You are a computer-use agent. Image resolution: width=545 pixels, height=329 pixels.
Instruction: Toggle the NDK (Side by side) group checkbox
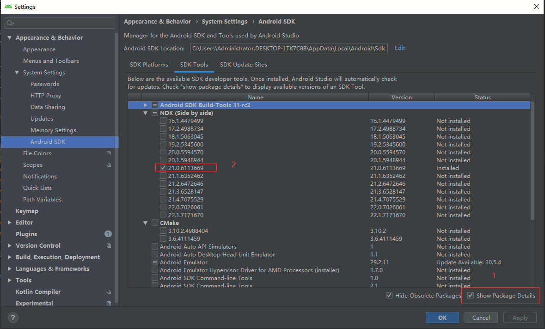(x=155, y=113)
